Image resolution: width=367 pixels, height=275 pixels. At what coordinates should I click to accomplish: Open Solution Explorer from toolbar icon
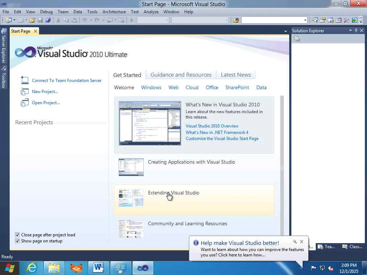point(315,20)
